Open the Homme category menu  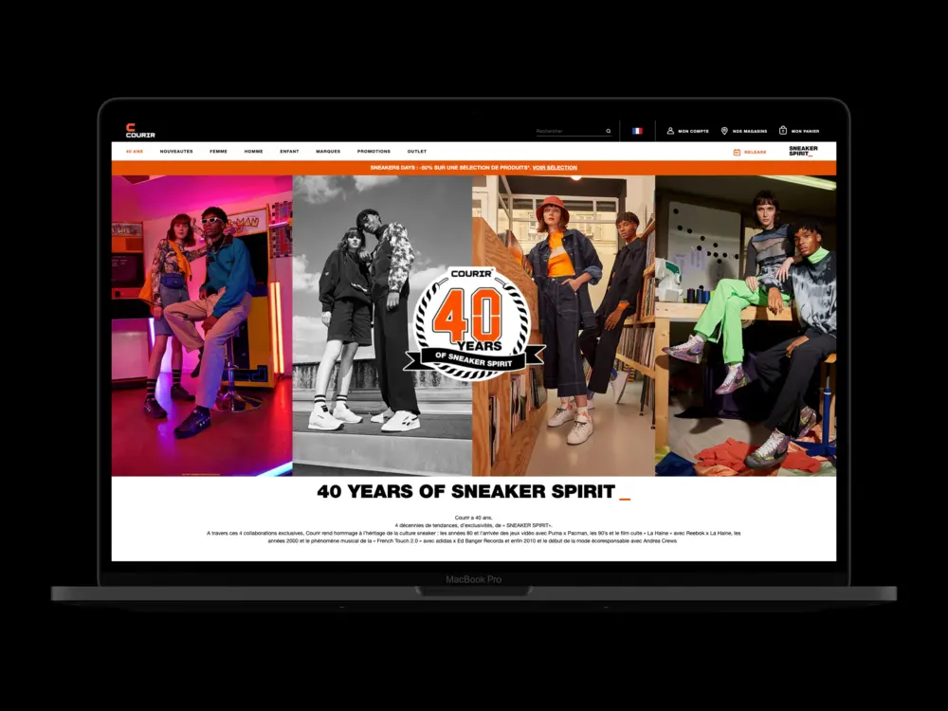[x=253, y=152]
